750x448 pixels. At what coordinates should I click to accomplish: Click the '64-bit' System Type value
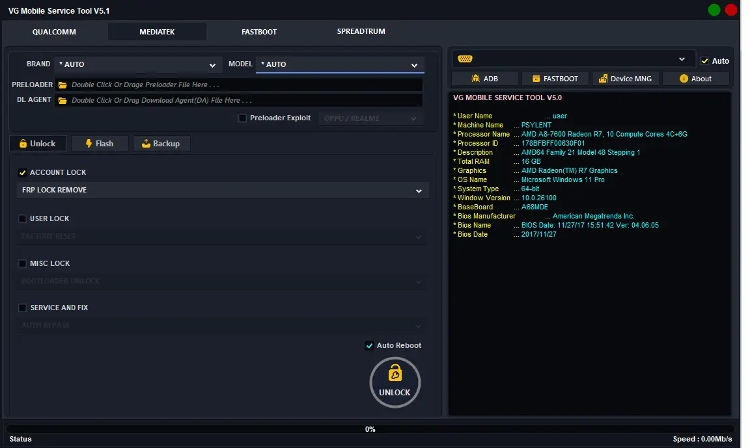click(x=530, y=189)
